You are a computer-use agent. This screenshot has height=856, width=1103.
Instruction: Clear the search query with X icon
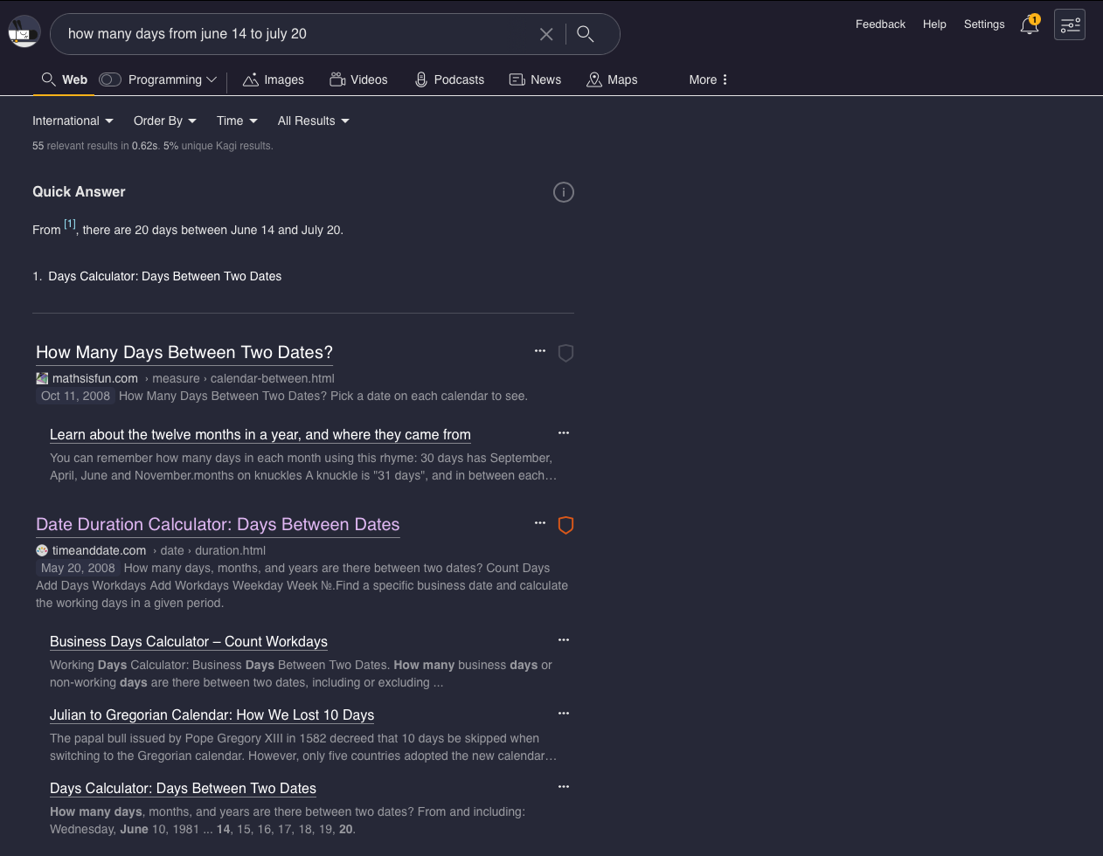546,34
